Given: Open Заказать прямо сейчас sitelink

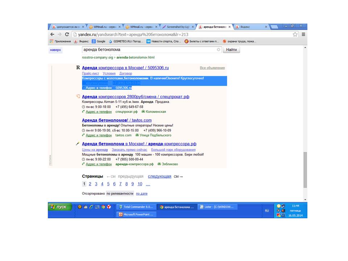Looking at the screenshot, I should [x=129, y=150].
